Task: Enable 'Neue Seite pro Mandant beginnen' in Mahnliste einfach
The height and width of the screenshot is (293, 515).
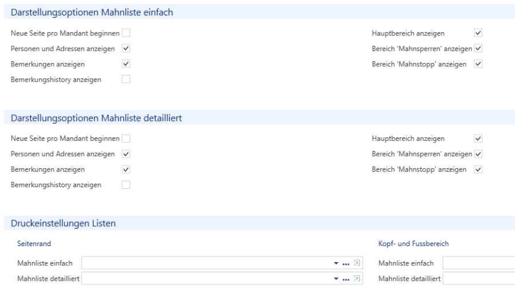Action: (x=126, y=33)
